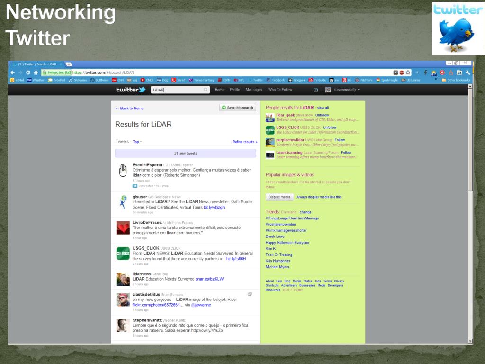Reload the page with the refresh icon
The image size is (485, 364).
(28, 73)
